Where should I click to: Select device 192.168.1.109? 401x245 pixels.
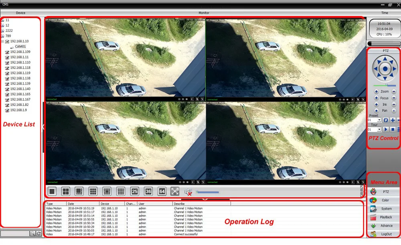(x=20, y=52)
